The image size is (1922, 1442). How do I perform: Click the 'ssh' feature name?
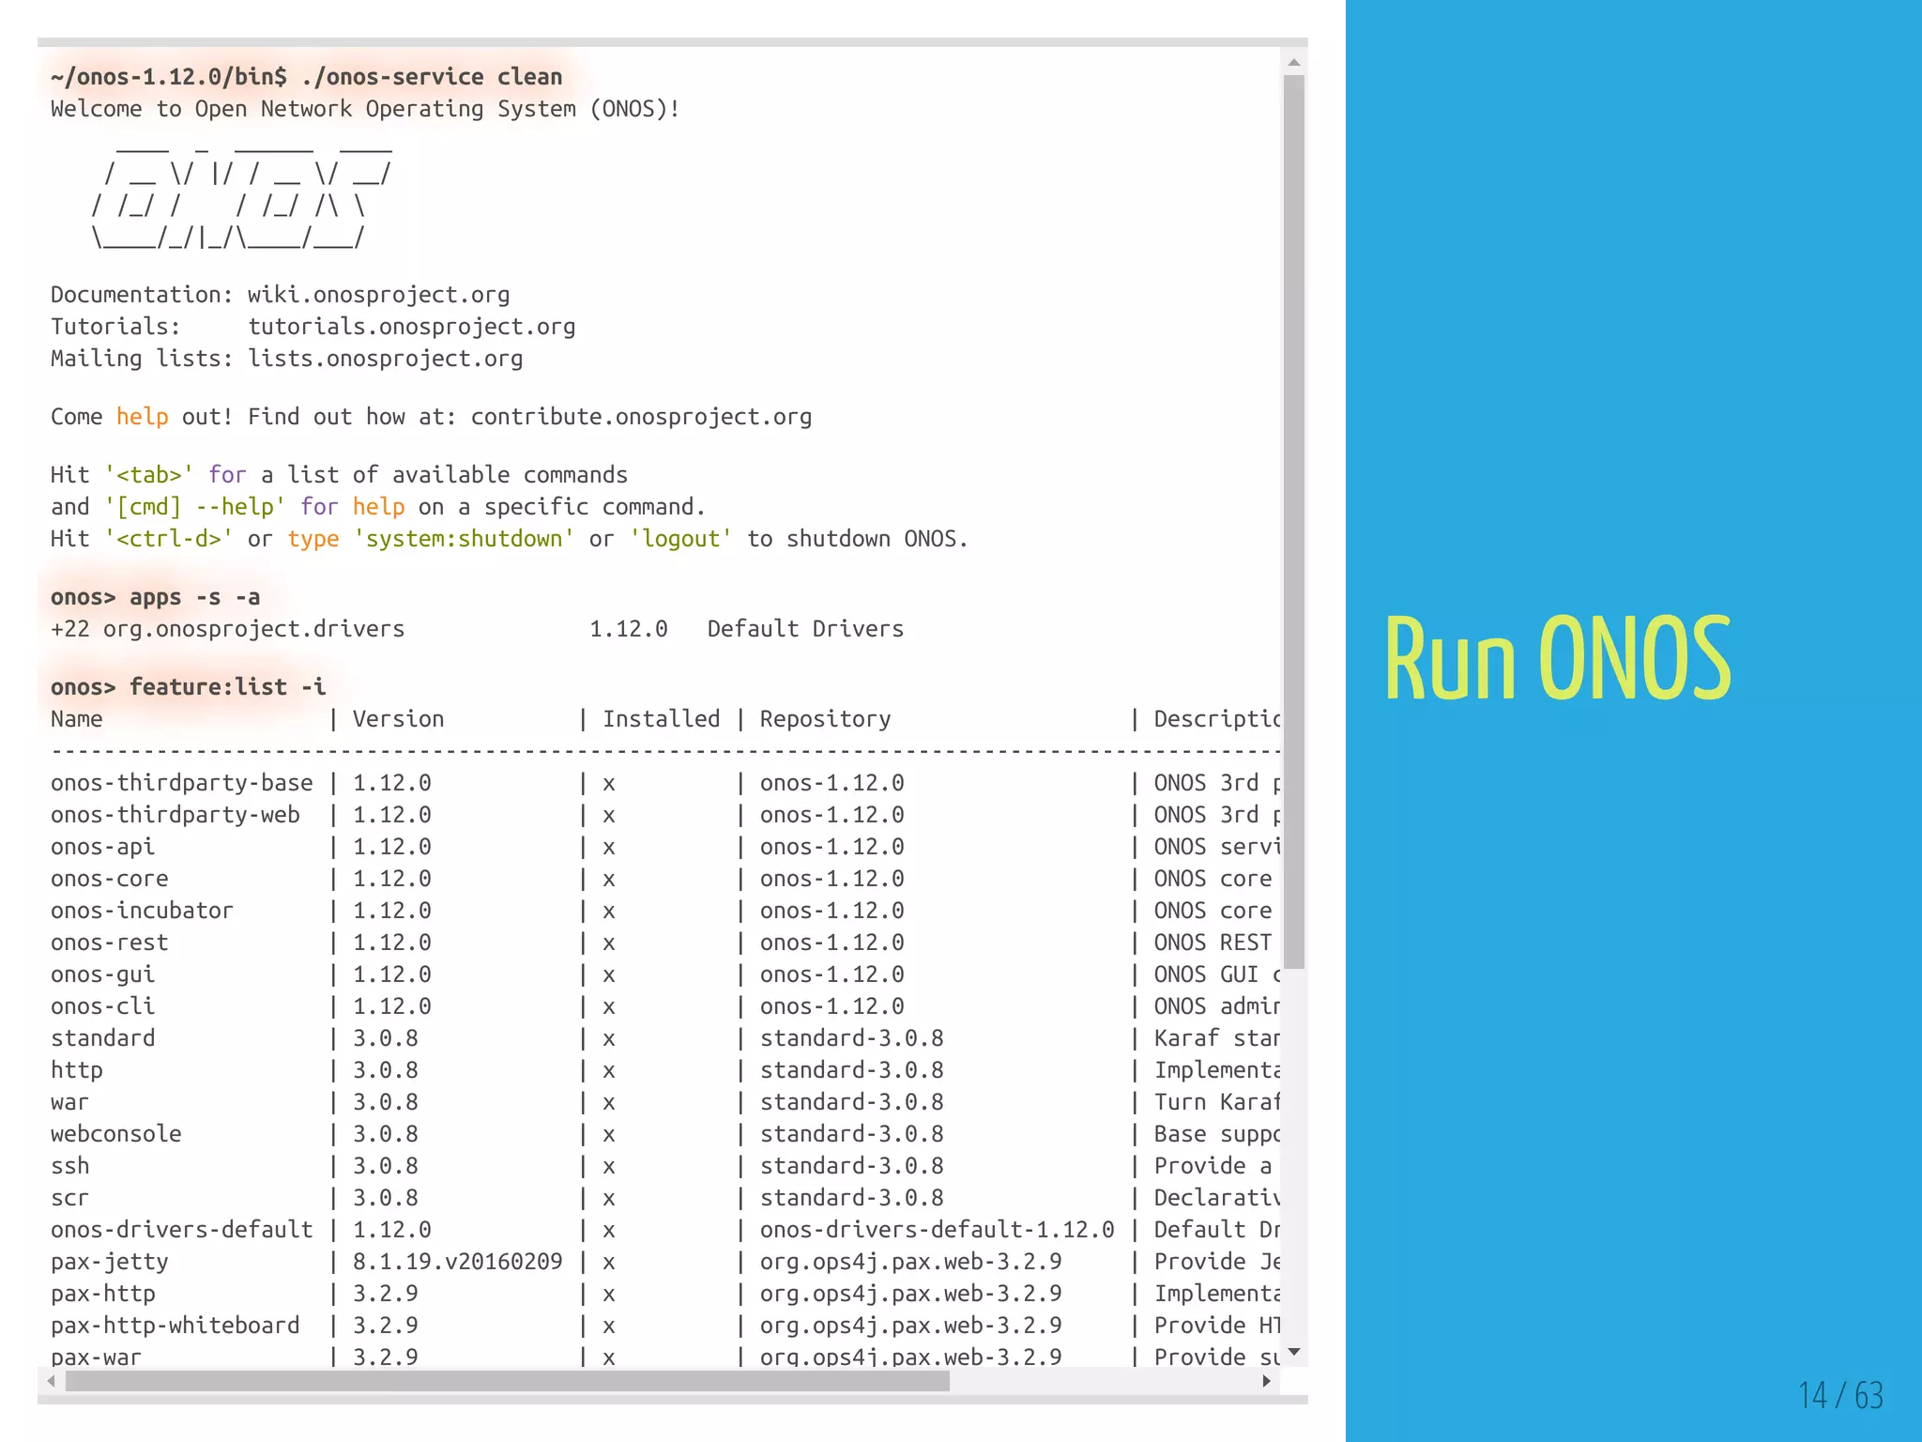pyautogui.click(x=70, y=1166)
